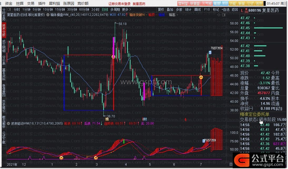Click the orange buy signal marker near month 1

click(61, 158)
